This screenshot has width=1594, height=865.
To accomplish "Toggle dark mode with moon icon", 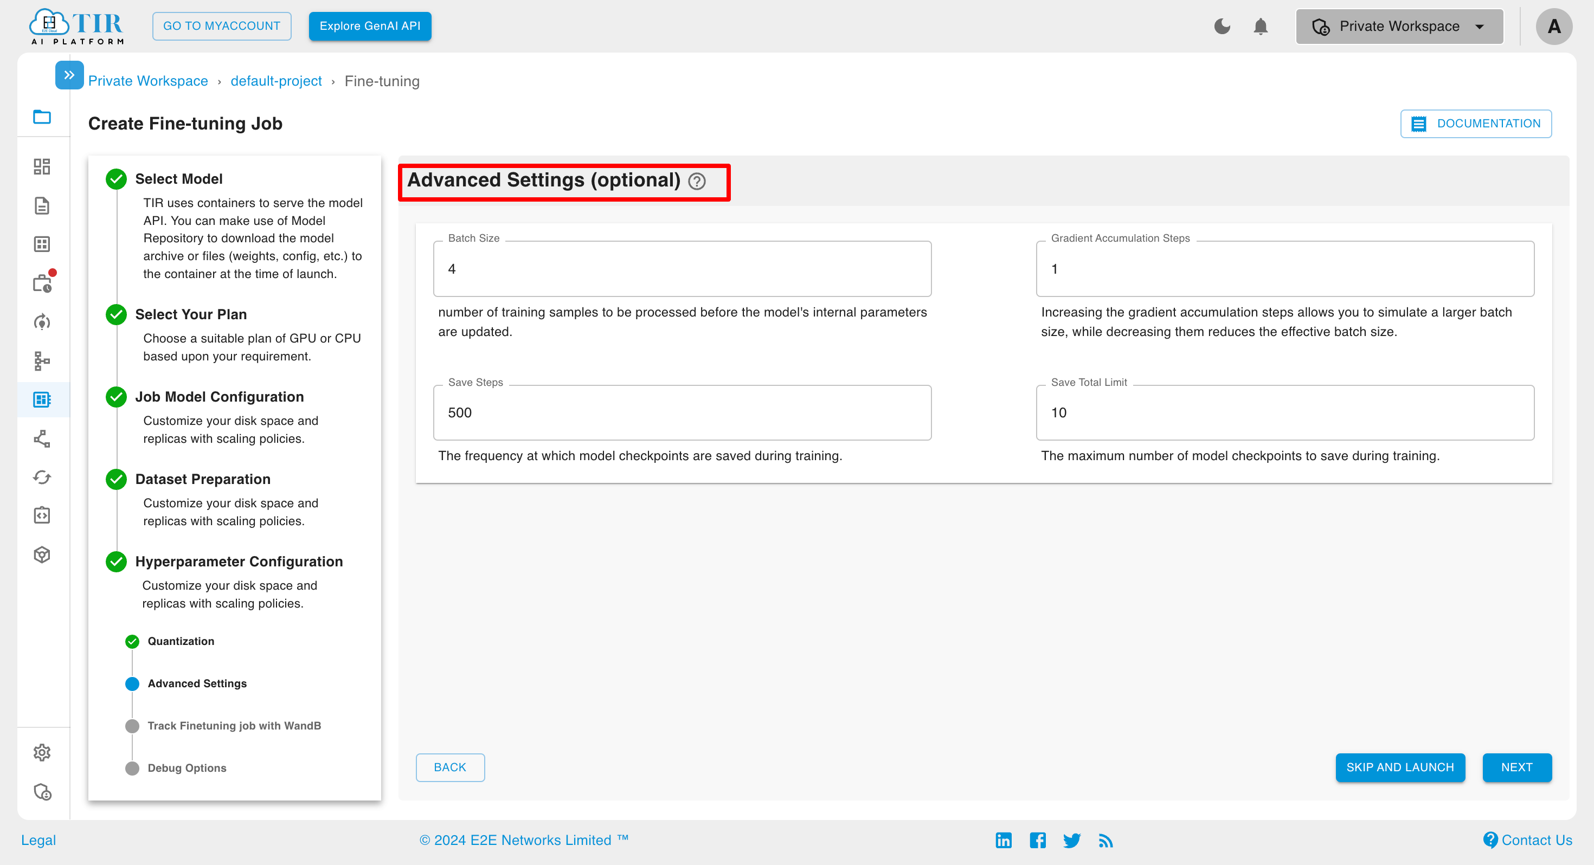I will click(x=1222, y=26).
